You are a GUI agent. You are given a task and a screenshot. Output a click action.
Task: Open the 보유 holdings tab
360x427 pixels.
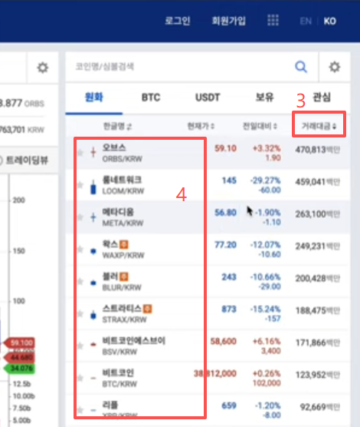(x=264, y=98)
